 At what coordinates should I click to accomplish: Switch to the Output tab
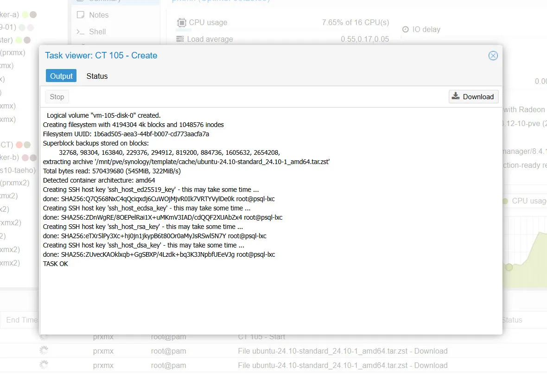61,76
